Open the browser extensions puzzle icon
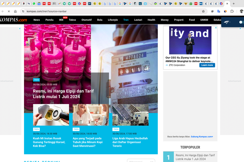The height and width of the screenshot is (162, 244). pyautogui.click(x=232, y=11)
